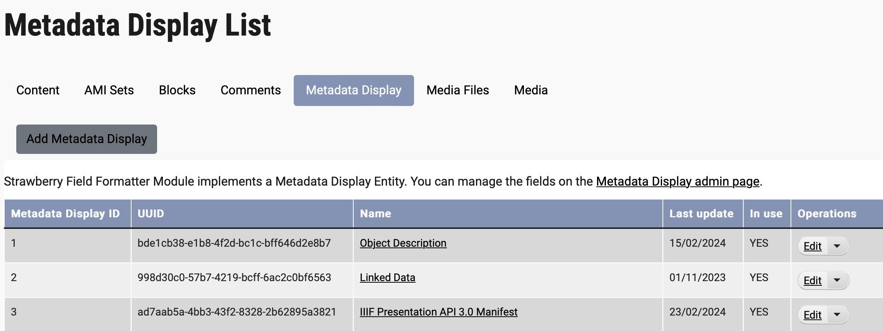Edit the Object Description metadata display
The height and width of the screenshot is (331, 883).
click(812, 246)
